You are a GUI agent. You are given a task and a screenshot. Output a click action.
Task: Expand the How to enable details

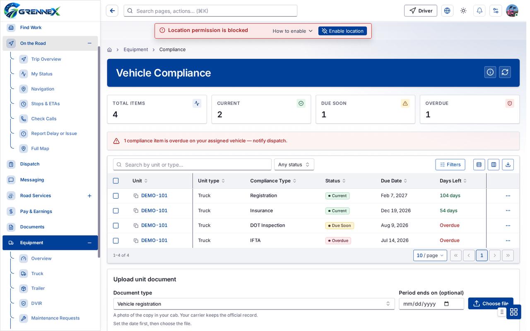[293, 31]
